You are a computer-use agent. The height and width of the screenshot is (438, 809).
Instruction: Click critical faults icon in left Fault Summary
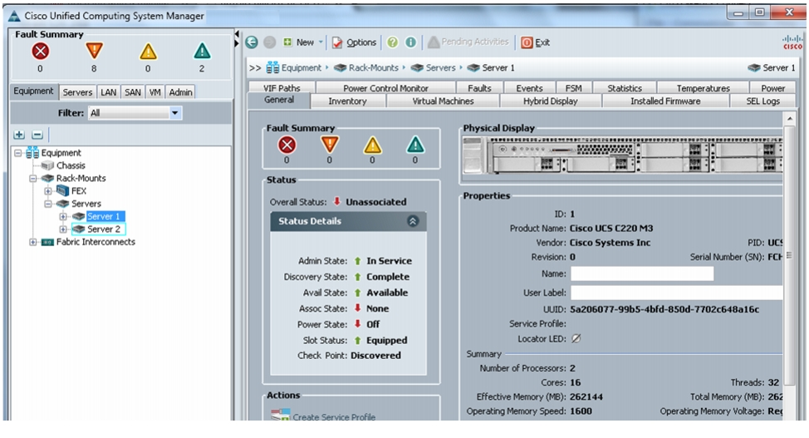(x=40, y=52)
